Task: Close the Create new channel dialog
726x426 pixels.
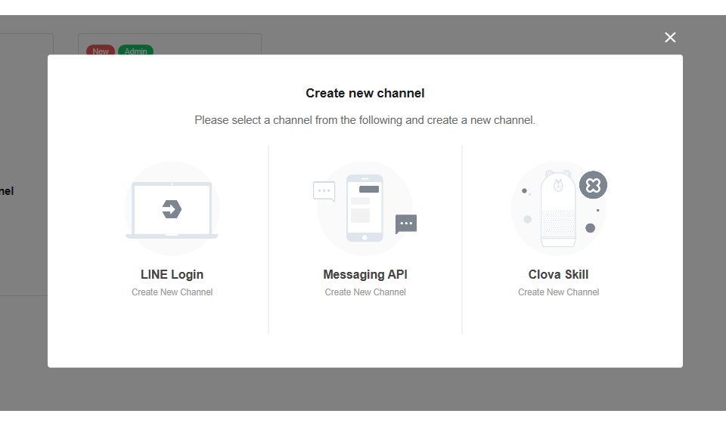Action: 670,38
